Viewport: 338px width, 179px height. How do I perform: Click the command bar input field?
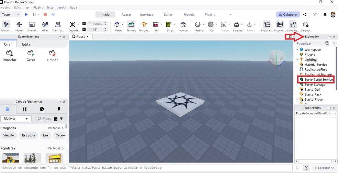pos(147,168)
